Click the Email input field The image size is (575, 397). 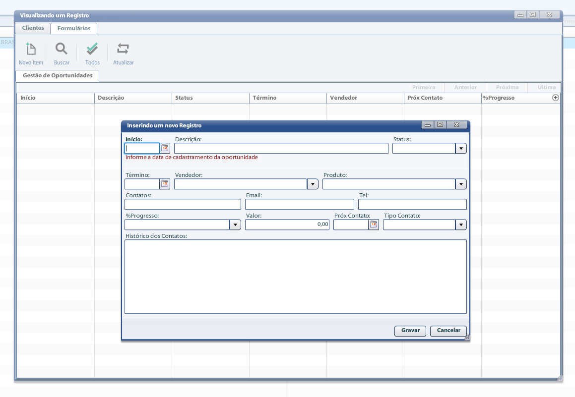[x=300, y=204]
